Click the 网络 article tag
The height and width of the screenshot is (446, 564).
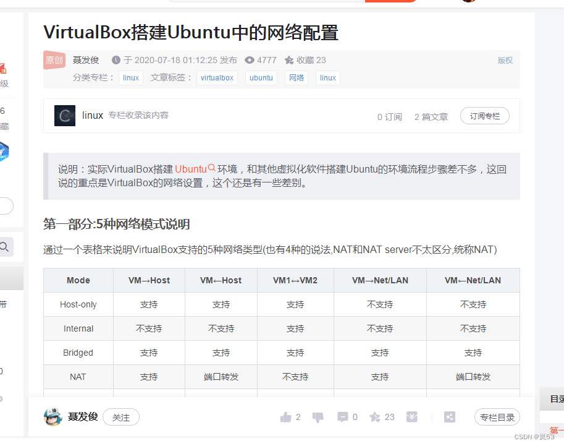(297, 78)
